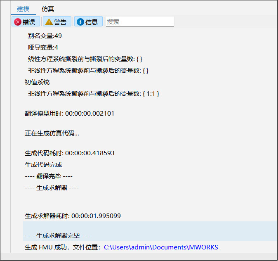The height and width of the screenshot is (261, 278).
Task: Switch to the 仿真 tab
Action: pos(48,9)
